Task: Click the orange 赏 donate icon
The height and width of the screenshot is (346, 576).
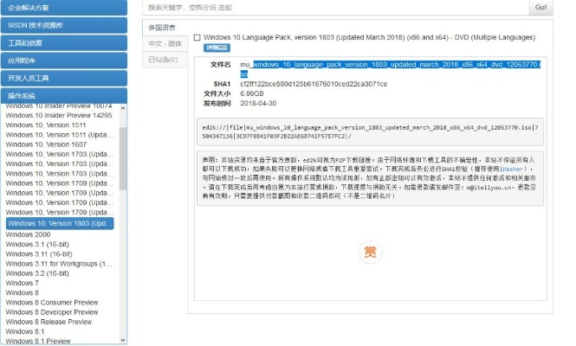Action: point(370,252)
